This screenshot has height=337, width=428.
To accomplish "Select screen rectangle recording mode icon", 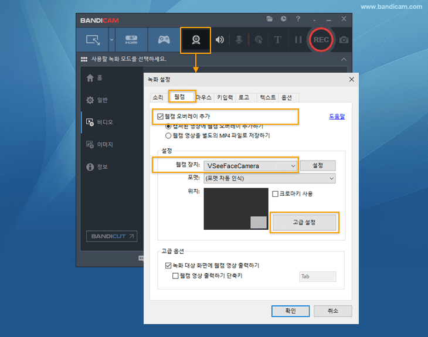I will [x=93, y=40].
